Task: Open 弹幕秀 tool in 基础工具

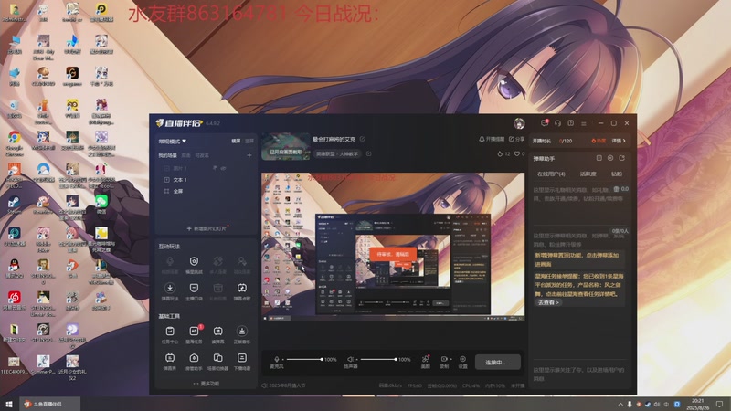Action: pyautogui.click(x=170, y=362)
